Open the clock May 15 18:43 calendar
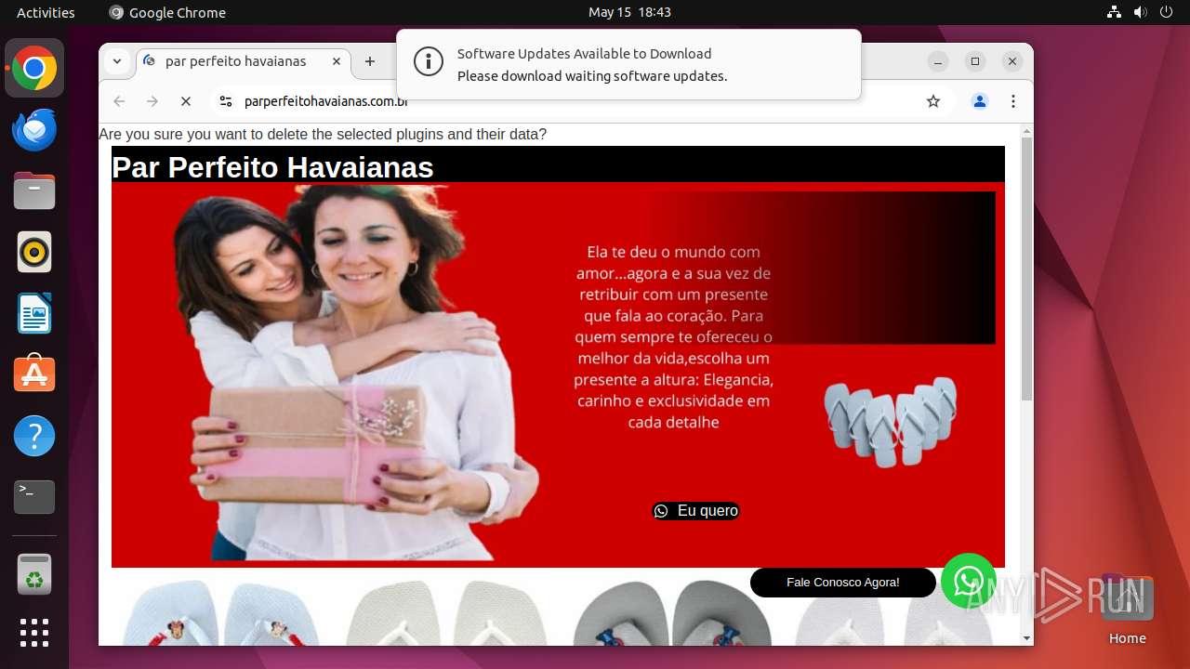This screenshot has height=669, width=1190. click(629, 12)
